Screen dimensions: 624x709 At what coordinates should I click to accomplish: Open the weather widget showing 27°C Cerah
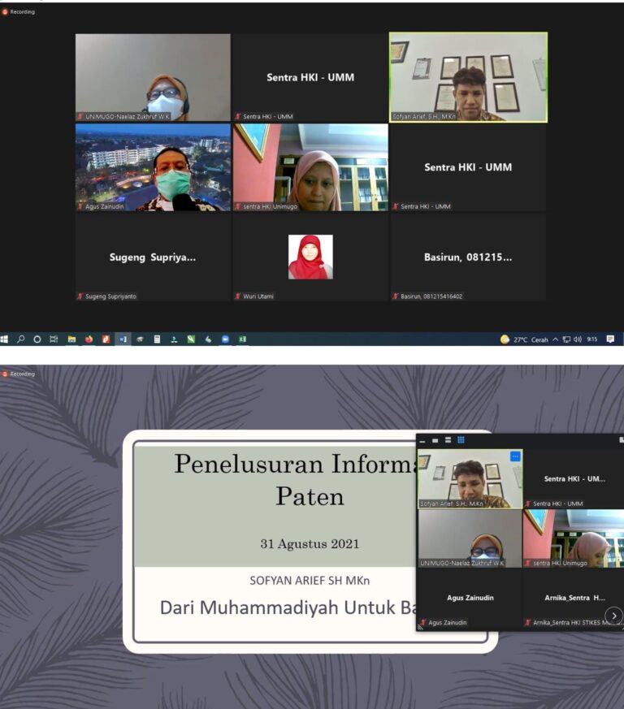524,339
